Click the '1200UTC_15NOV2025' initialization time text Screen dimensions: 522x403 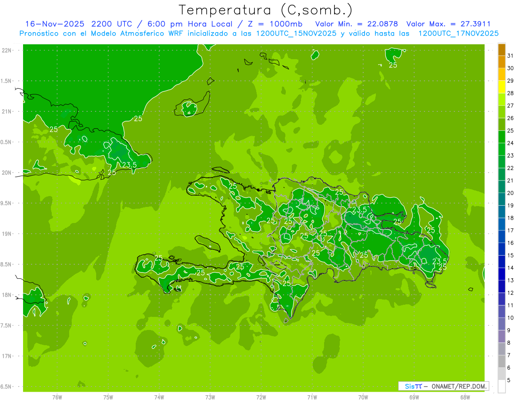click(x=295, y=33)
